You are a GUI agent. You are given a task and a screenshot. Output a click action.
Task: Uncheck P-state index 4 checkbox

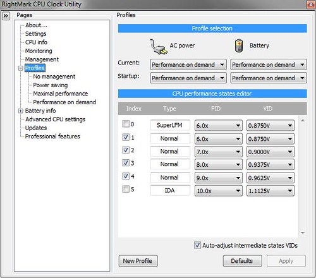click(126, 176)
